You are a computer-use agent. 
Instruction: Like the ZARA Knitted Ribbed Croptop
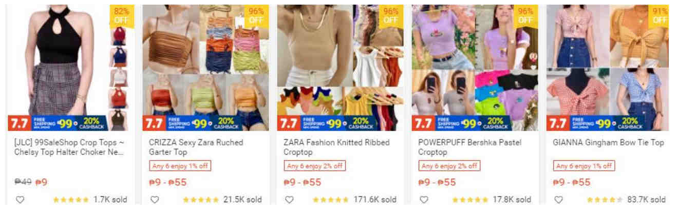(x=289, y=200)
